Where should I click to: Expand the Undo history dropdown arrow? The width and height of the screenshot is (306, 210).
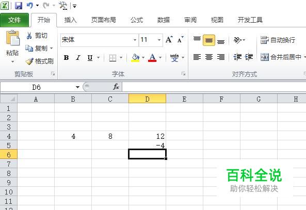point(37,6)
